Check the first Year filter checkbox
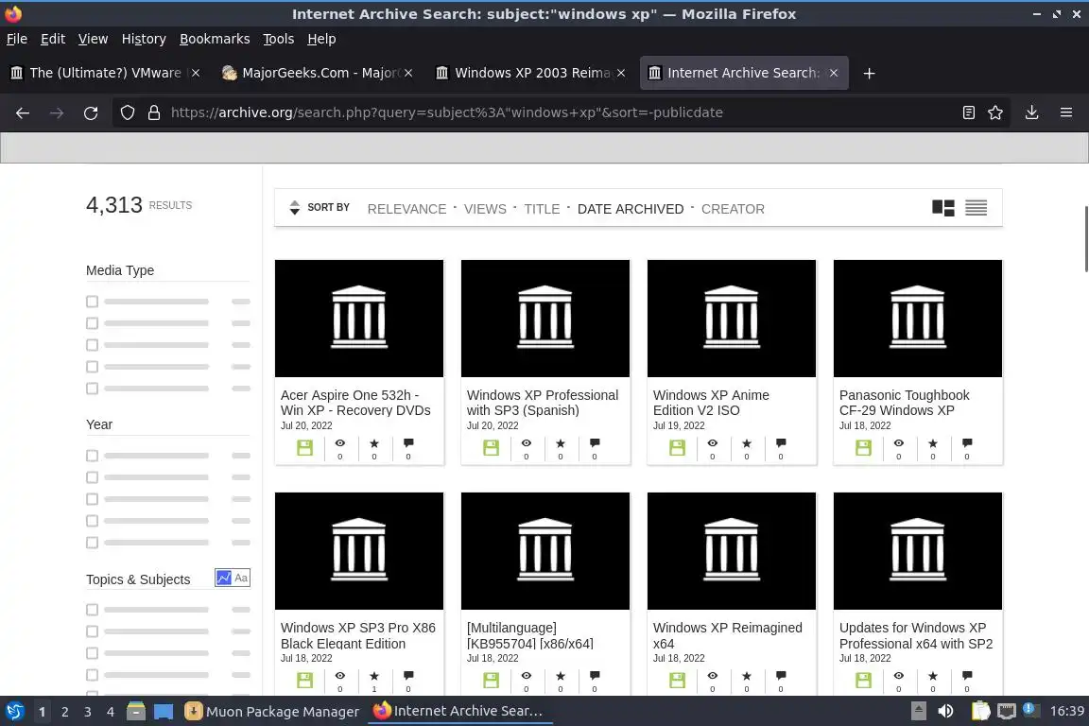This screenshot has width=1089, height=726. pyautogui.click(x=92, y=456)
